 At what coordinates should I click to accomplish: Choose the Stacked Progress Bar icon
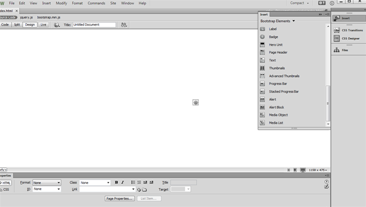click(262, 91)
